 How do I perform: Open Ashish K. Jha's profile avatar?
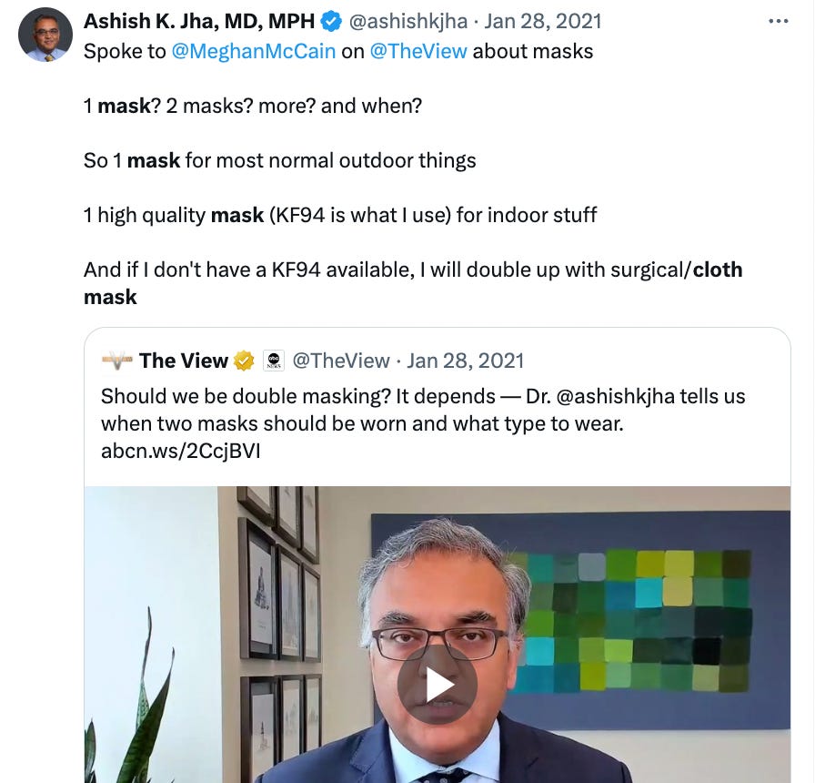point(45,35)
